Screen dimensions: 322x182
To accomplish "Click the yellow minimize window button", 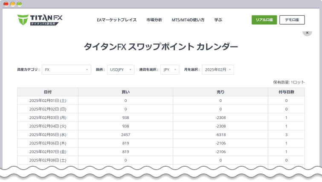I will click(12, 4).
